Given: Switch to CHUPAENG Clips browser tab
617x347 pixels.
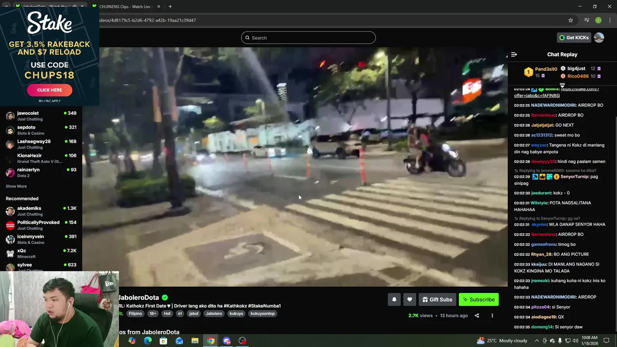Looking at the screenshot, I should (x=127, y=6).
